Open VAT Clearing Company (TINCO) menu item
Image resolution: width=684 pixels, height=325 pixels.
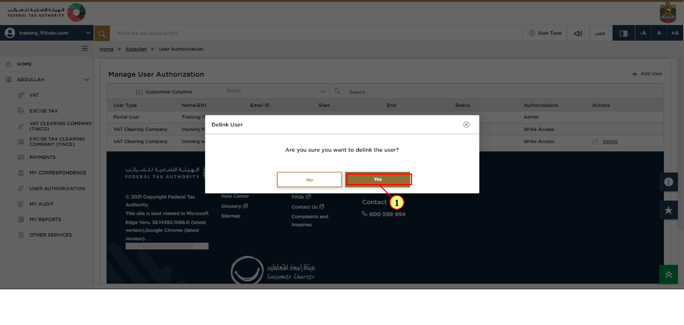[61, 126]
